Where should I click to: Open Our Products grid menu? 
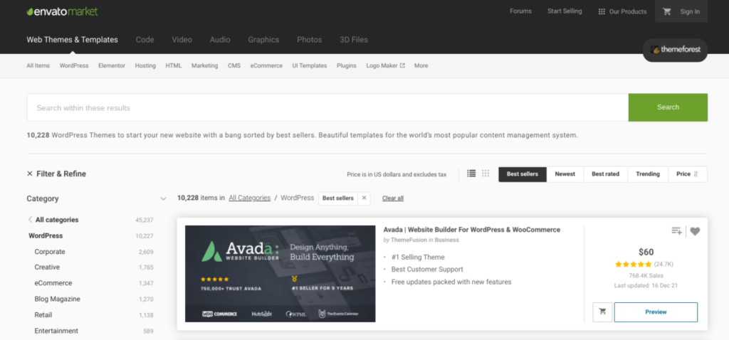click(622, 11)
